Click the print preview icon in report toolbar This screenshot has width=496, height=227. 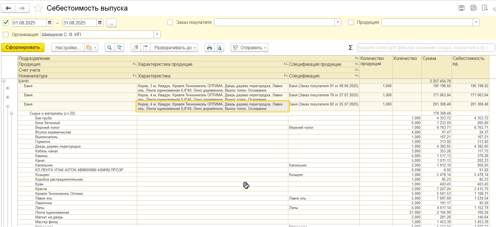(x=219, y=48)
